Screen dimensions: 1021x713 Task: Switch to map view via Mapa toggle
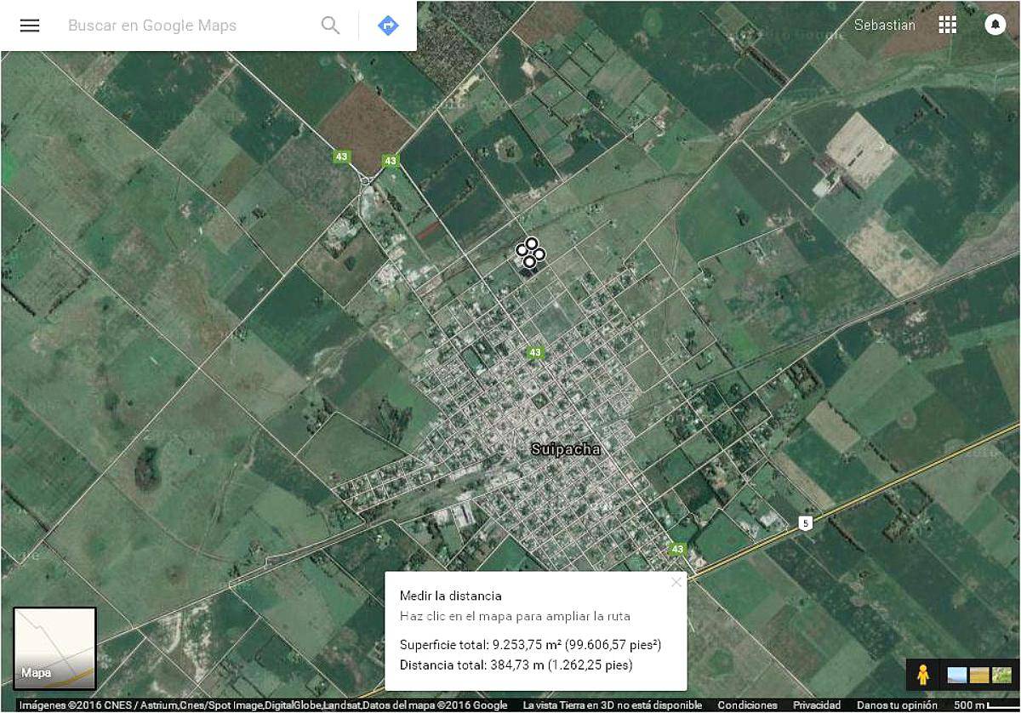point(53,647)
